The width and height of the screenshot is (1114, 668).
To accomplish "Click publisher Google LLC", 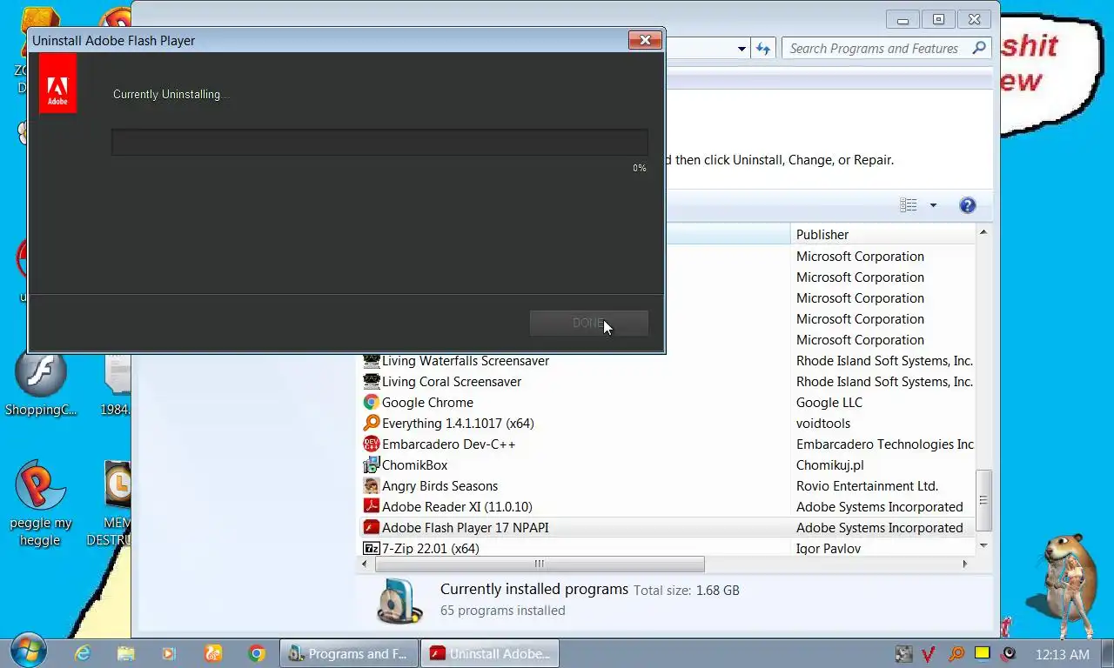I will tap(829, 402).
